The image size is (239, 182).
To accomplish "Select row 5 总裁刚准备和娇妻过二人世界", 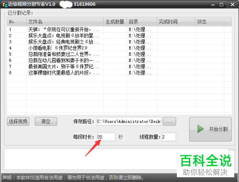I will [x=119, y=54].
